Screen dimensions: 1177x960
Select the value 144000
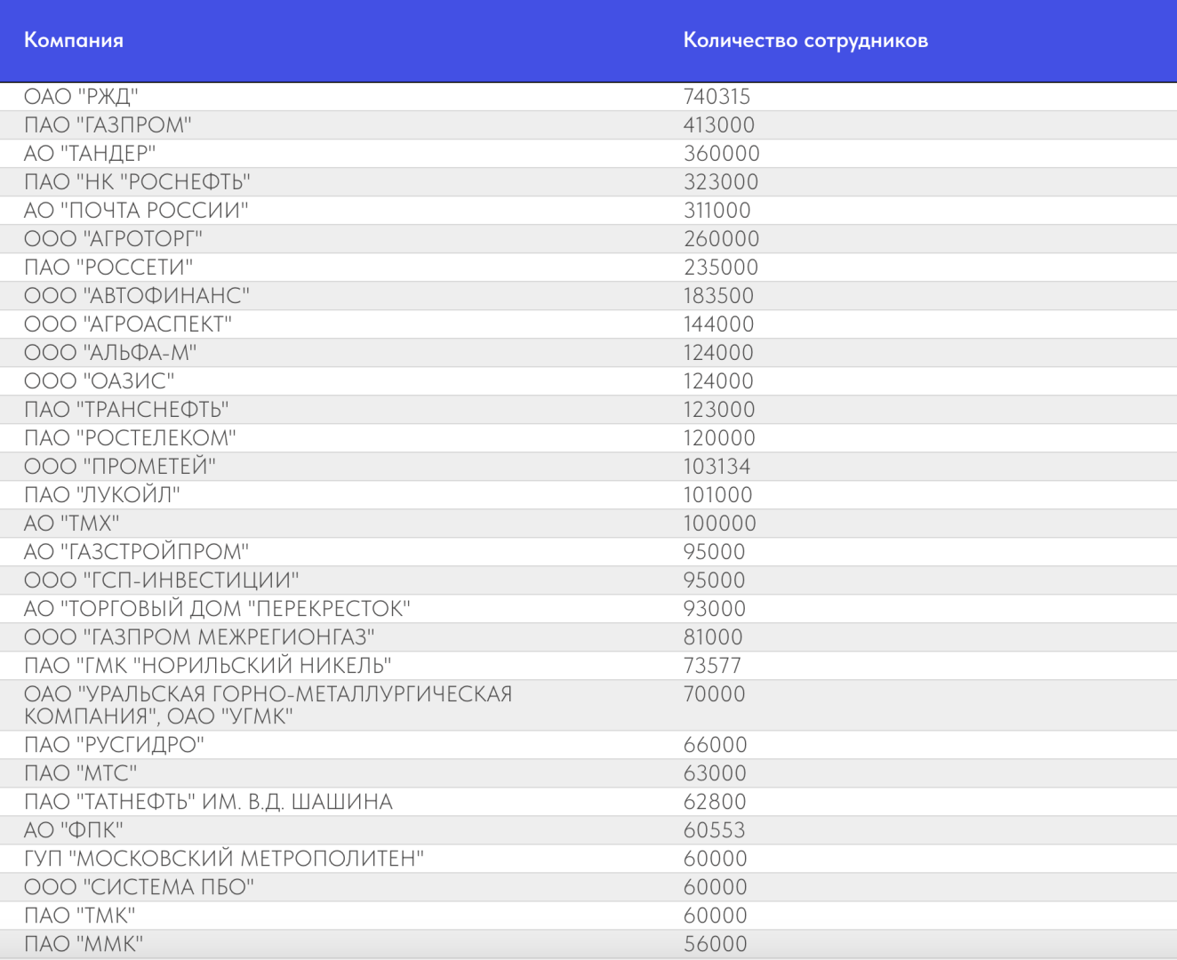[x=718, y=324]
